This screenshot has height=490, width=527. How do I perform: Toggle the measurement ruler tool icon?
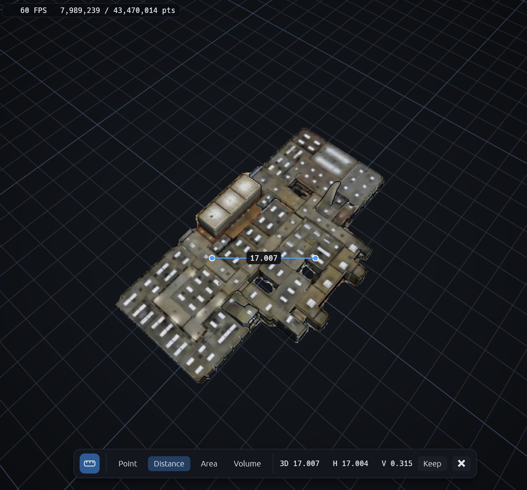pos(89,463)
